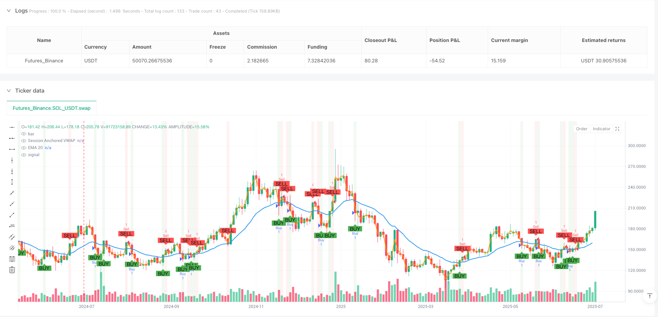Select the price line tool
Image resolution: width=658 pixels, height=317 pixels.
[x=12, y=226]
